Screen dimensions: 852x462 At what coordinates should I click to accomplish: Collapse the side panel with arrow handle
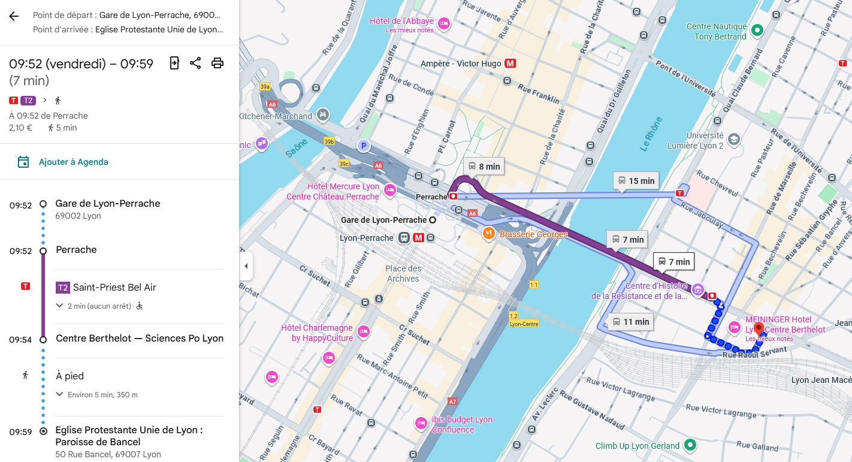click(x=245, y=266)
